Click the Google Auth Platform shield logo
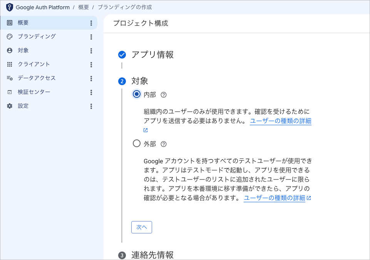This screenshot has height=260, width=370. 10,7
